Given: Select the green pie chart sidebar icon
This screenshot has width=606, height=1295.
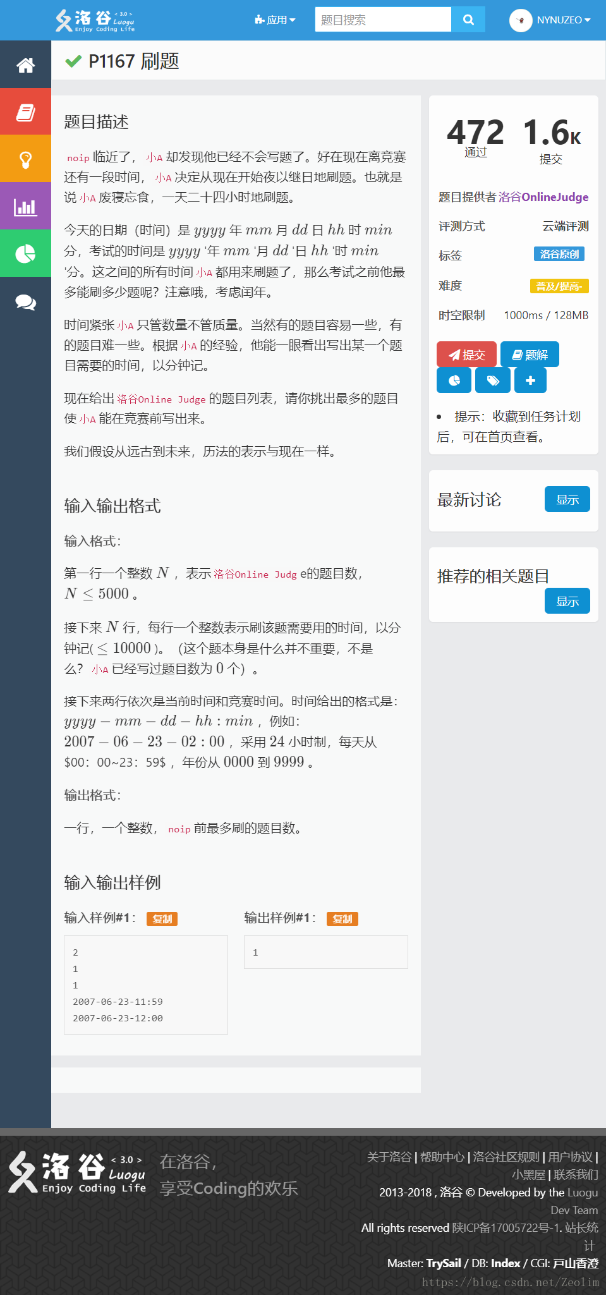Looking at the screenshot, I should click(x=25, y=254).
